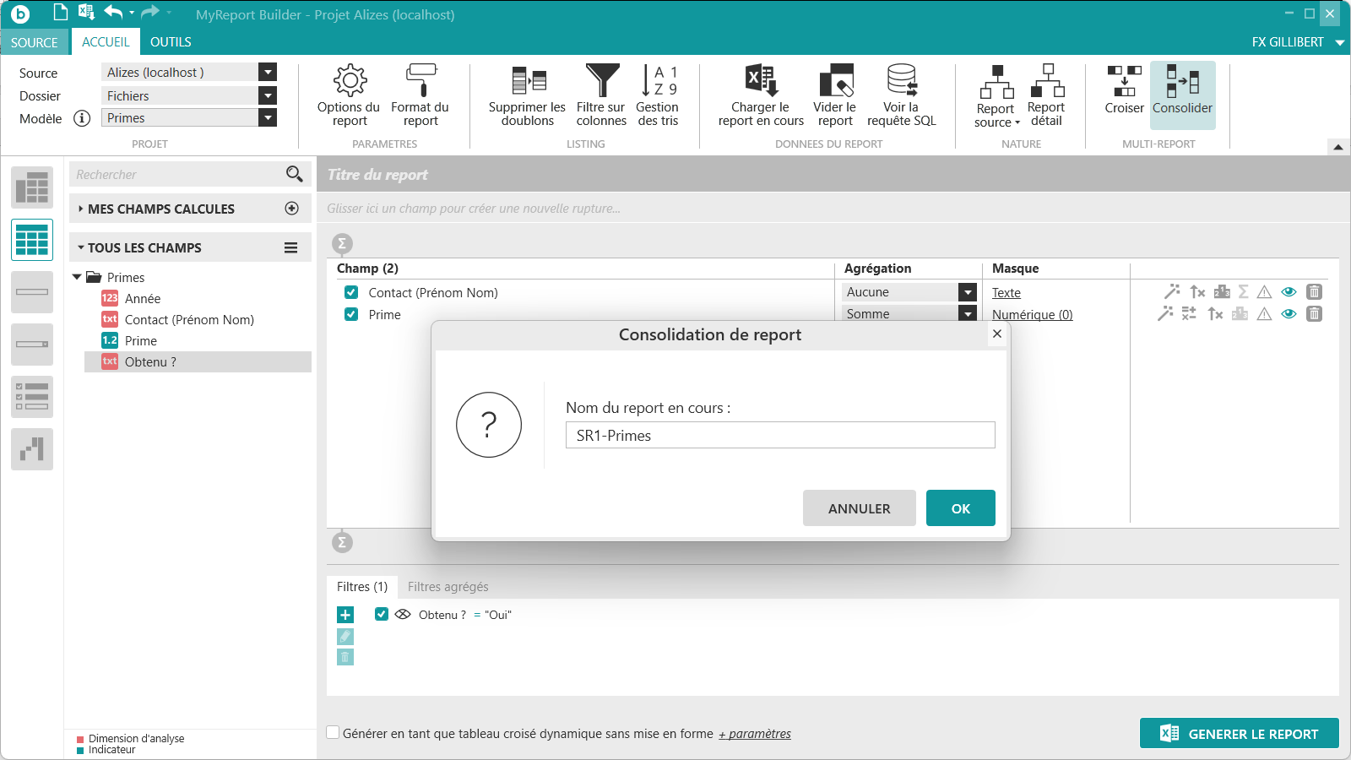The image size is (1351, 760).
Task: Open the Filtres agrégés tab
Action: click(x=448, y=587)
